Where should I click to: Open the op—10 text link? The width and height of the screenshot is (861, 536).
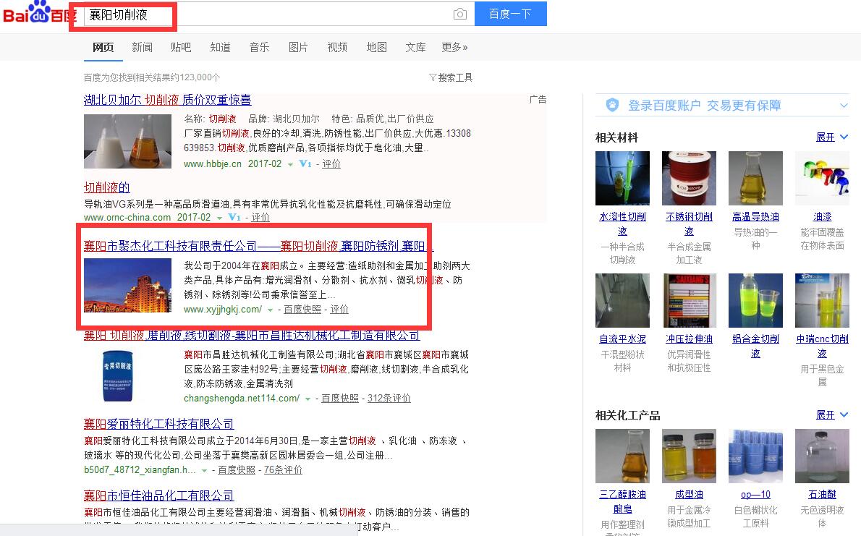pyautogui.click(x=755, y=495)
